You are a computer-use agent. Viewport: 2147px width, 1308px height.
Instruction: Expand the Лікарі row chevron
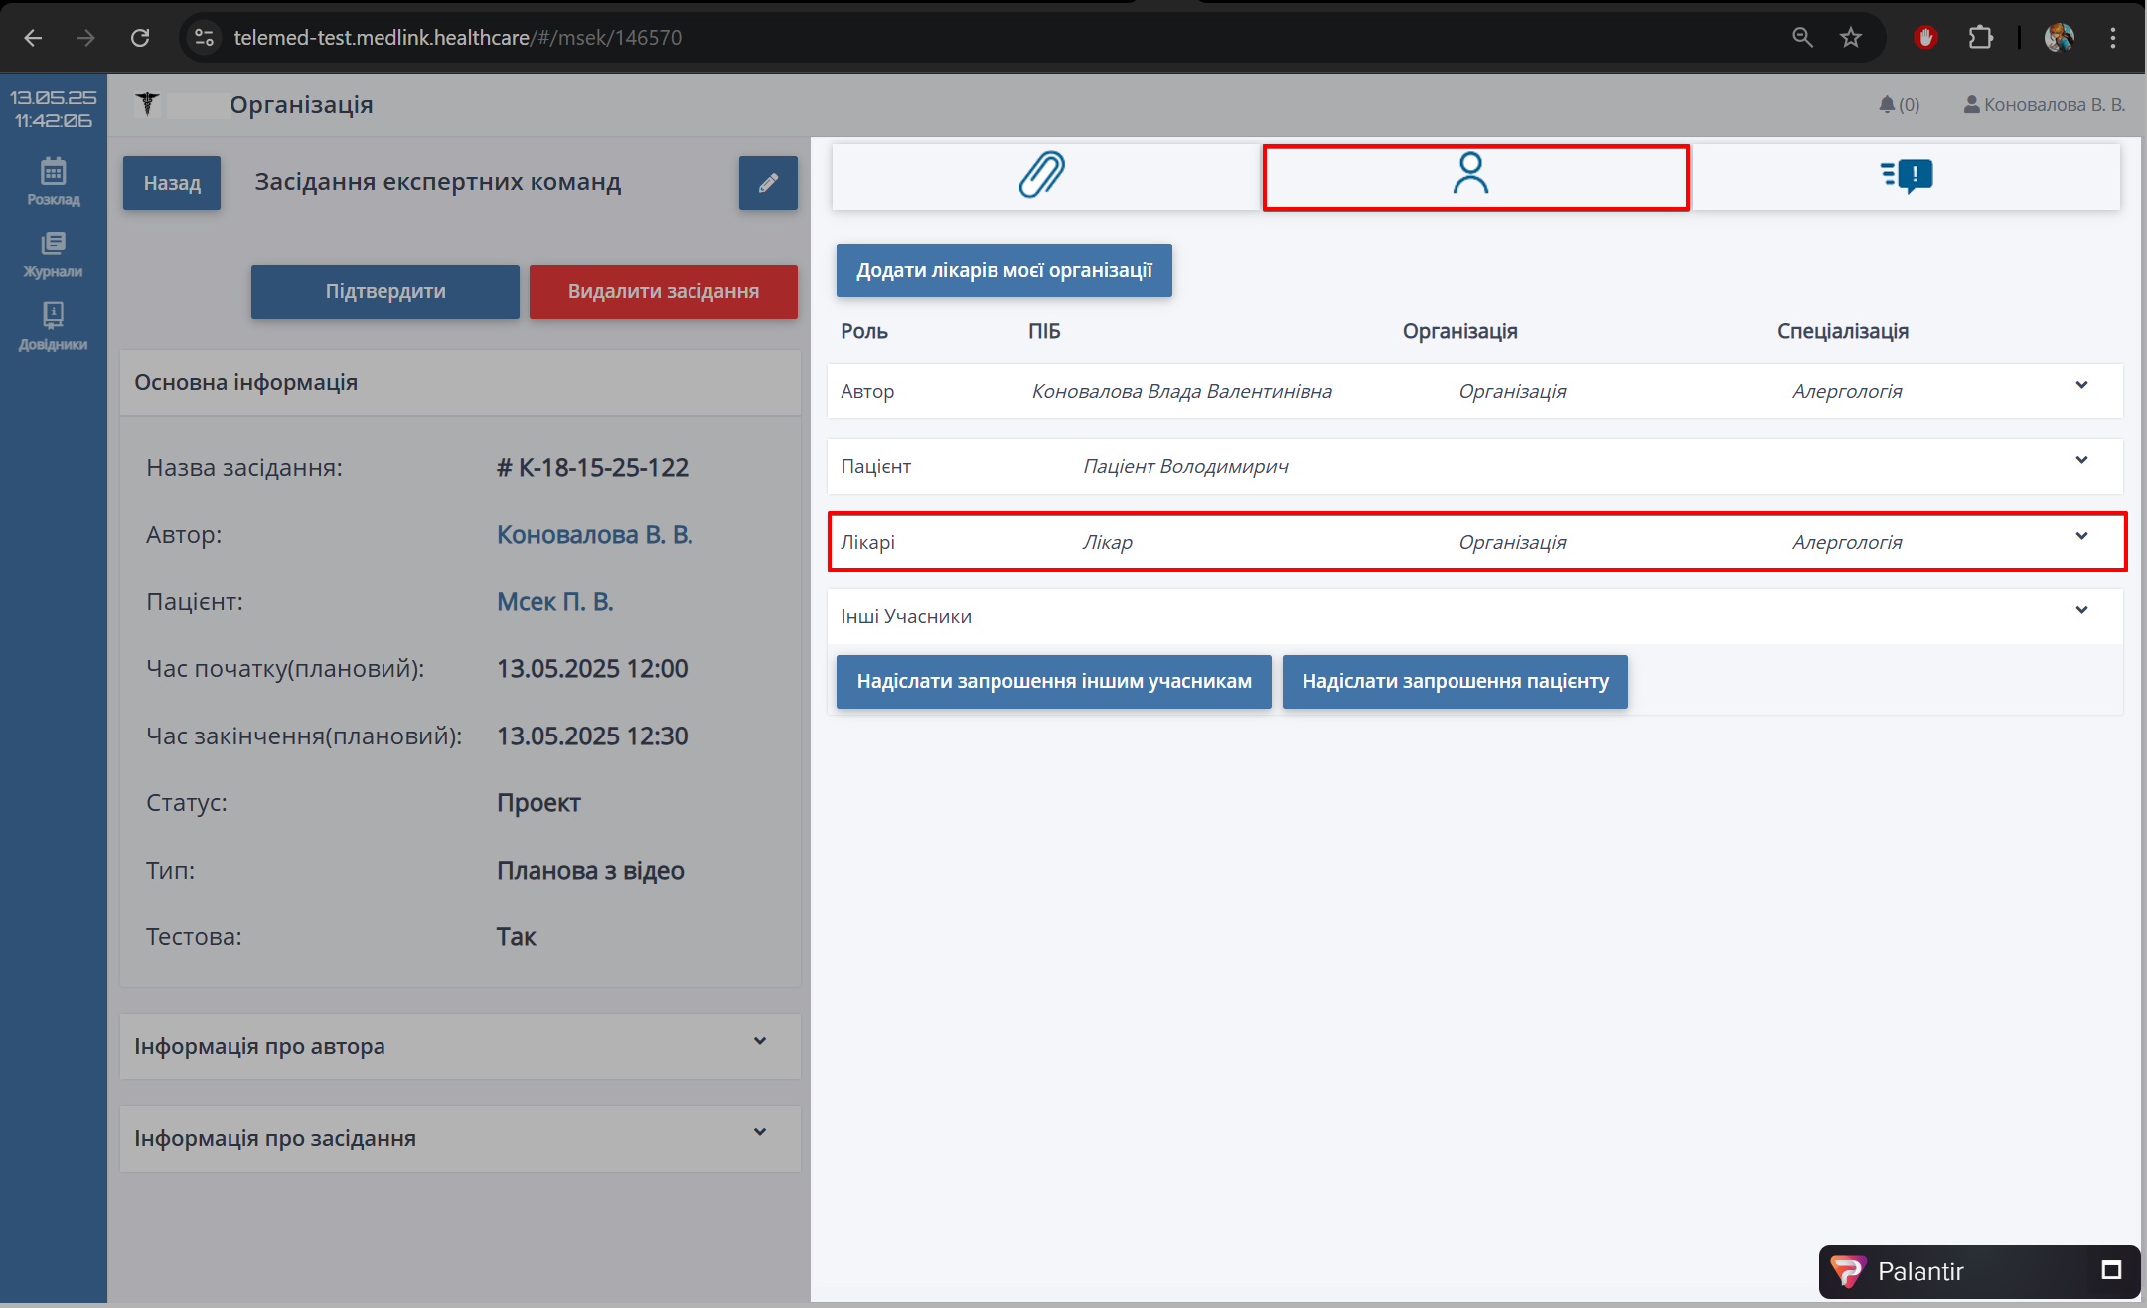[x=2081, y=536]
